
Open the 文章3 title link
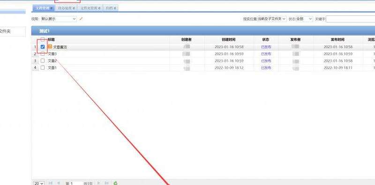(x=52, y=54)
